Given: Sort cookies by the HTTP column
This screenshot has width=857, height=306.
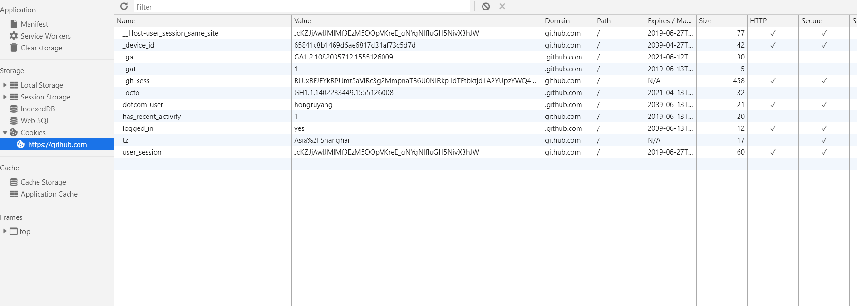Looking at the screenshot, I should [773, 21].
